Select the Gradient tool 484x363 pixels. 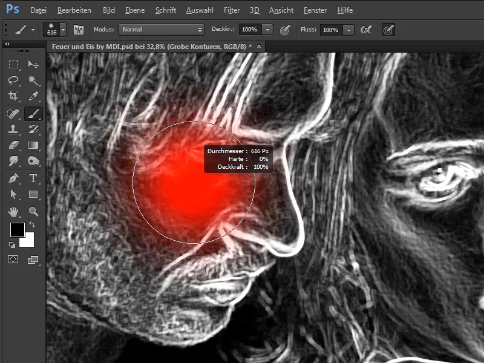tap(33, 145)
